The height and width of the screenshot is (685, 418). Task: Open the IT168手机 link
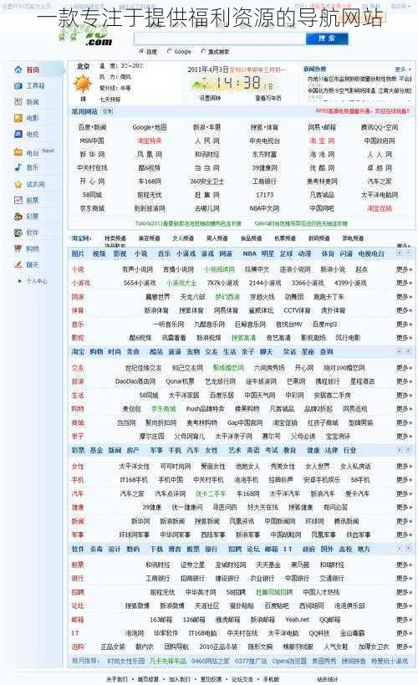[134, 480]
